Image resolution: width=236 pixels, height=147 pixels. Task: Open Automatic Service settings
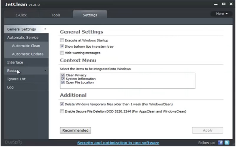[x=26, y=38]
